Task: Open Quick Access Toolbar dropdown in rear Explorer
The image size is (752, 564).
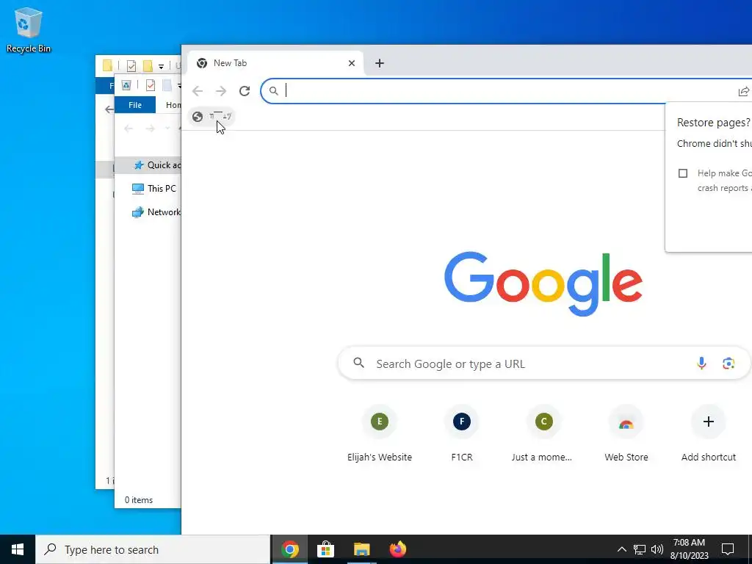Action: click(161, 66)
